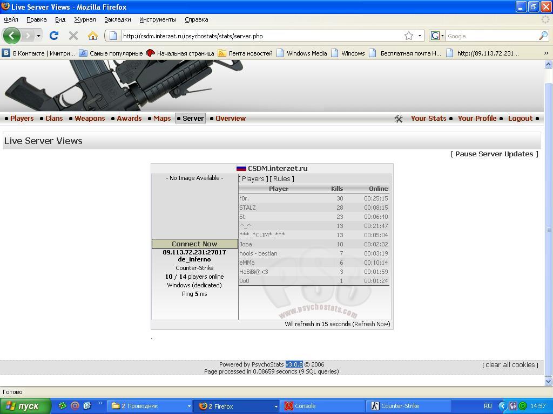Click player name STALZ in the table

coord(247,208)
